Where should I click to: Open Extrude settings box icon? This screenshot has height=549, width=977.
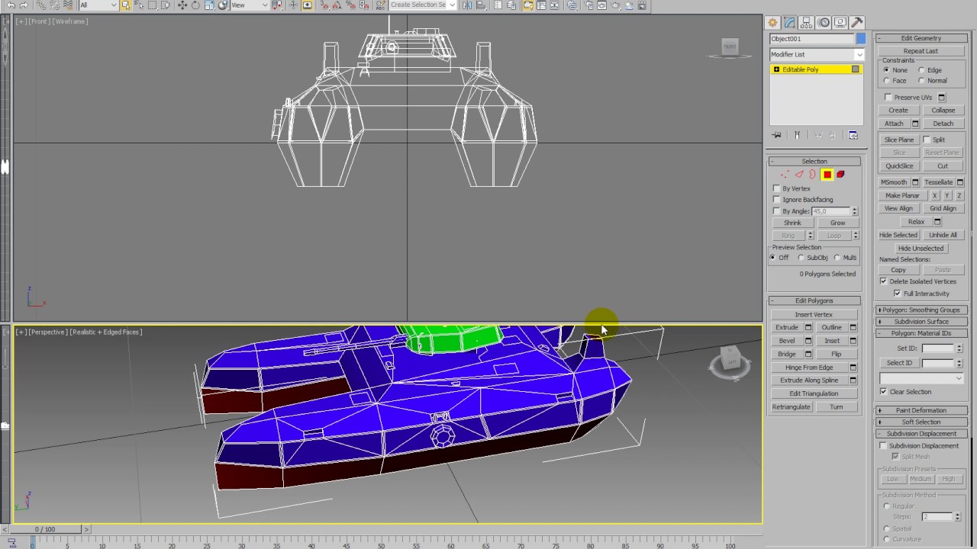808,328
